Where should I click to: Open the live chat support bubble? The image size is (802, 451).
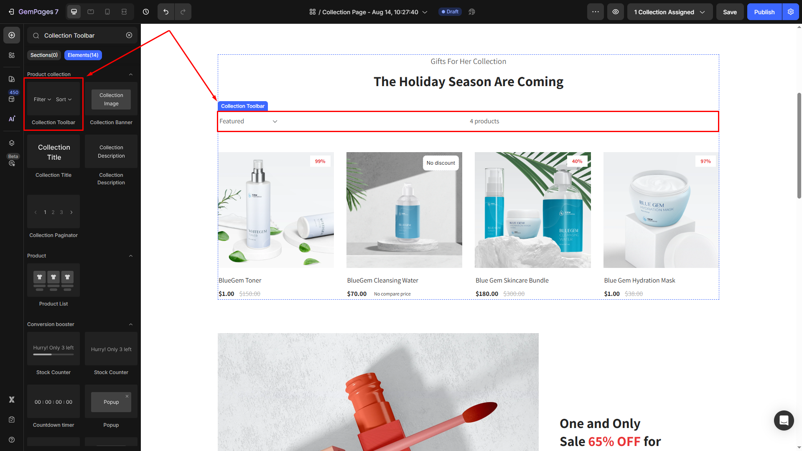click(784, 420)
